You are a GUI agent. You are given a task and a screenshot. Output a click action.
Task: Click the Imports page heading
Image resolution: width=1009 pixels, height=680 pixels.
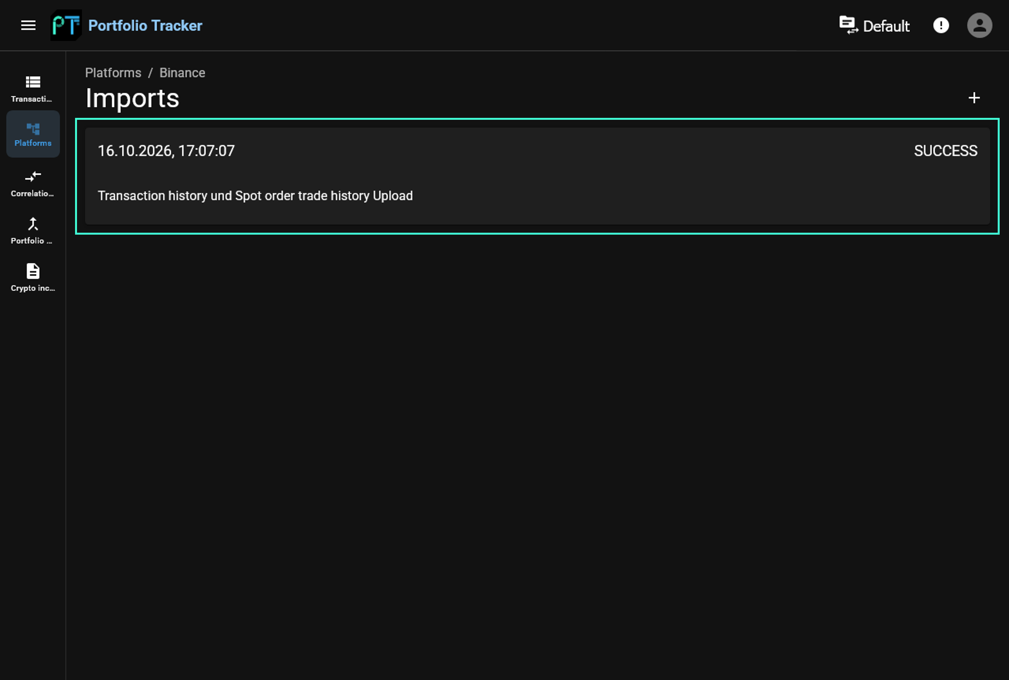[132, 98]
